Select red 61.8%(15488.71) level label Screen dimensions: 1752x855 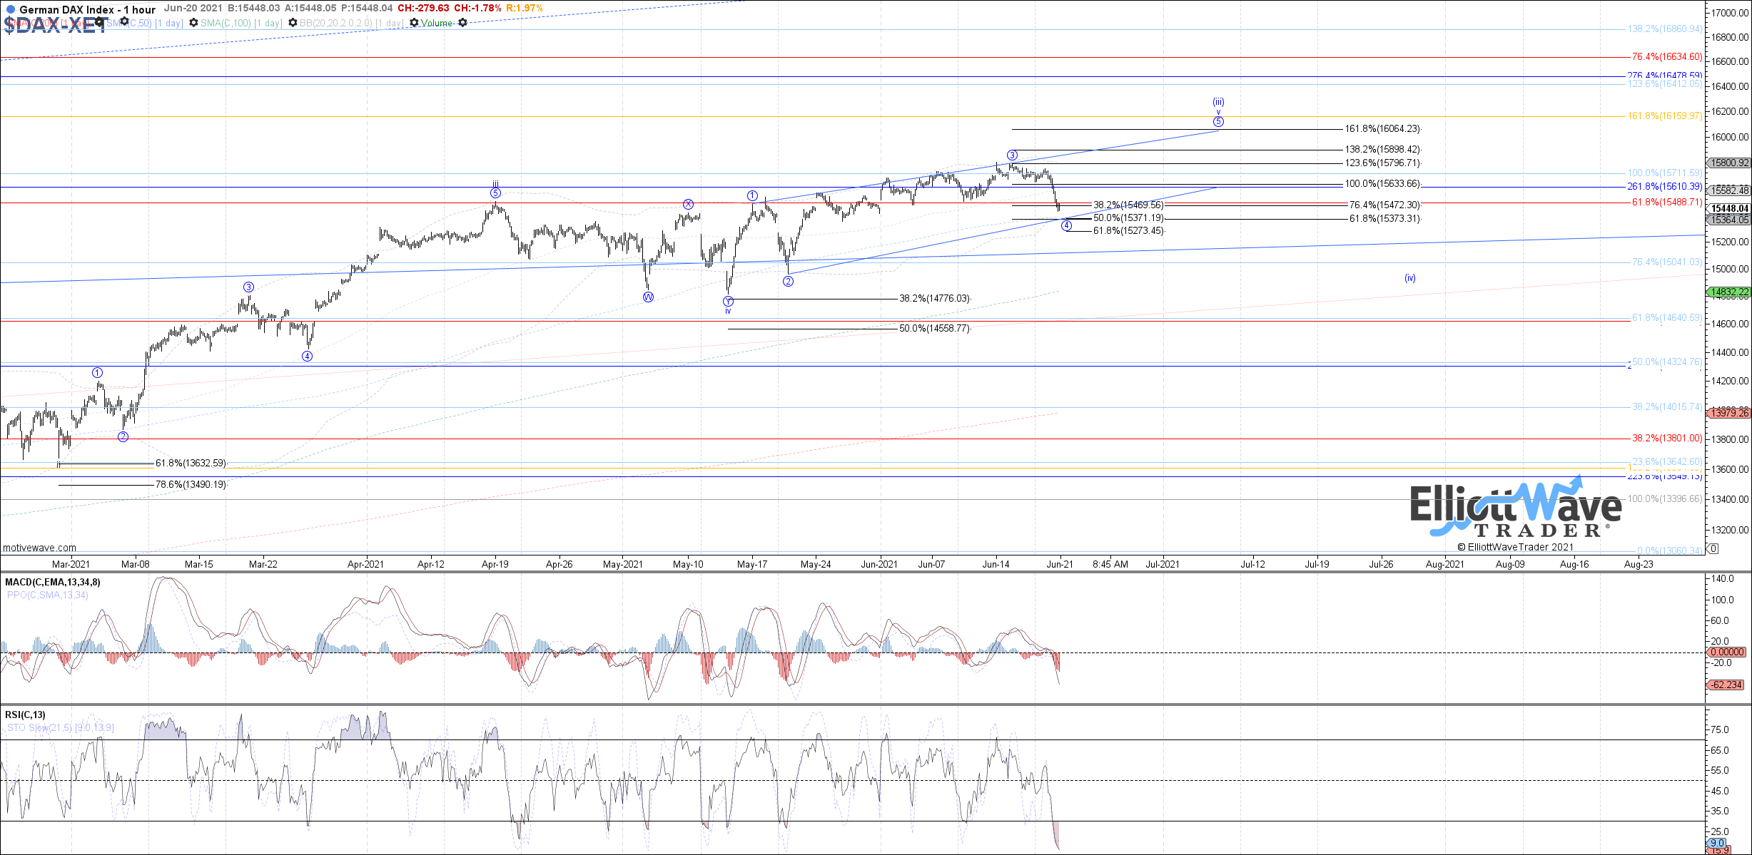1667,202
